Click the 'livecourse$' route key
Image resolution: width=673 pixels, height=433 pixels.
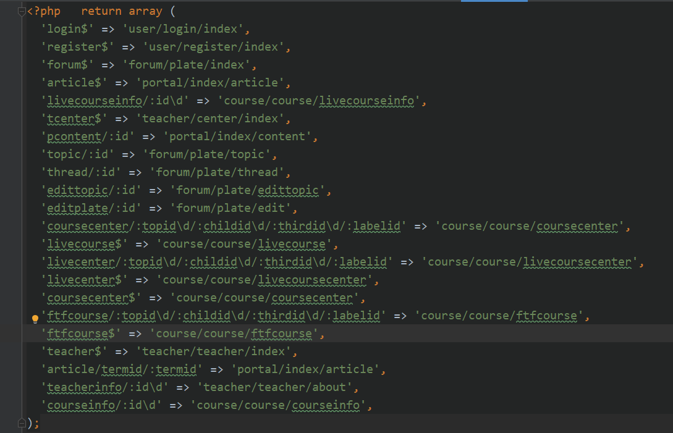tap(85, 244)
